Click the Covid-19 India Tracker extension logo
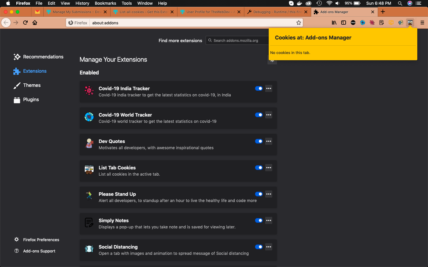 tap(89, 90)
